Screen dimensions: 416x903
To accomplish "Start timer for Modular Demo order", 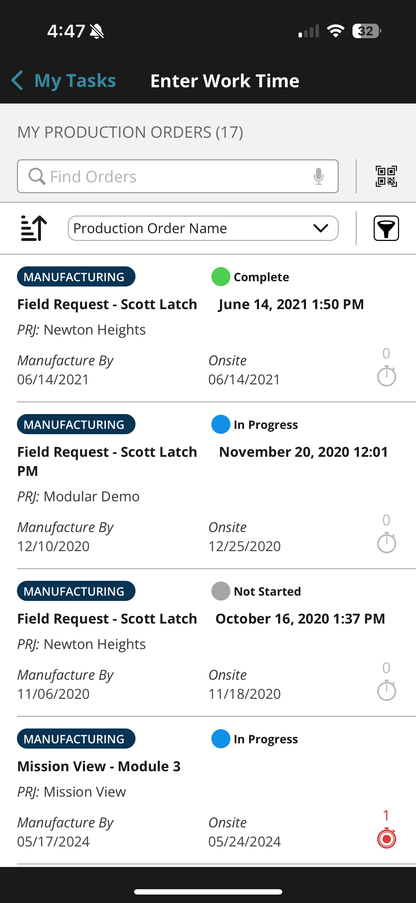I will [x=386, y=543].
